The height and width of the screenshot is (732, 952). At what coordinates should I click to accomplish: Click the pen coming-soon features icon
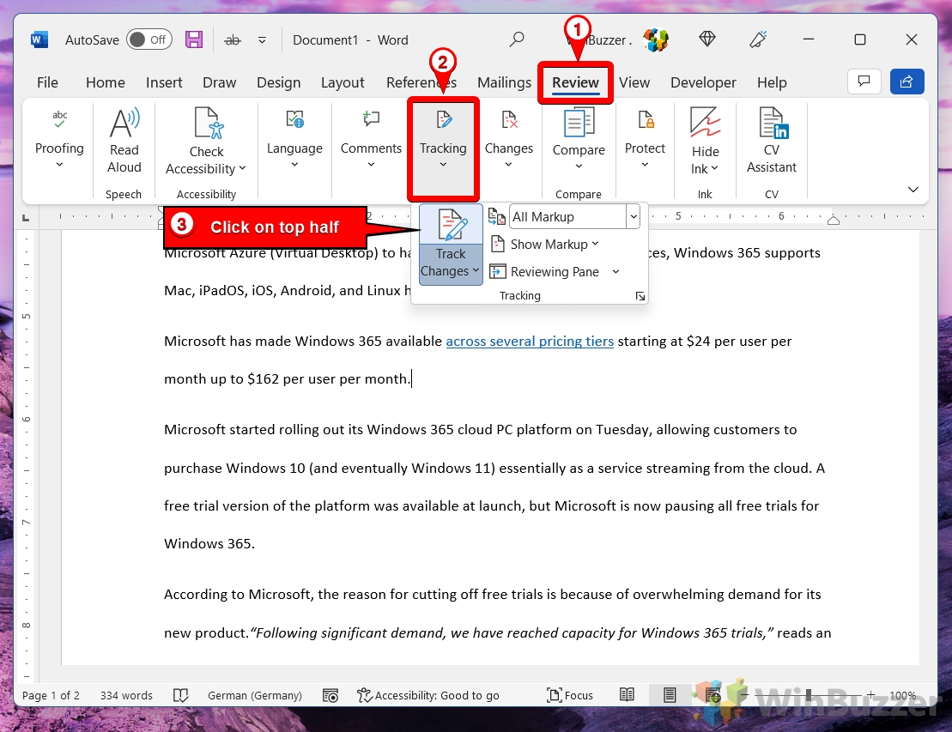click(x=758, y=39)
